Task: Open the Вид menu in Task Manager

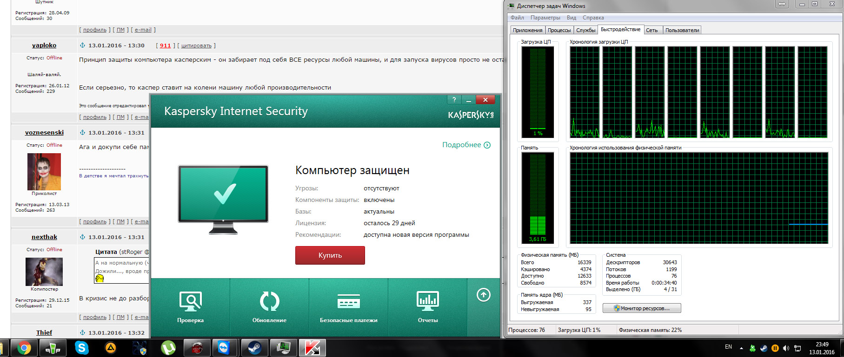Action: (x=572, y=18)
